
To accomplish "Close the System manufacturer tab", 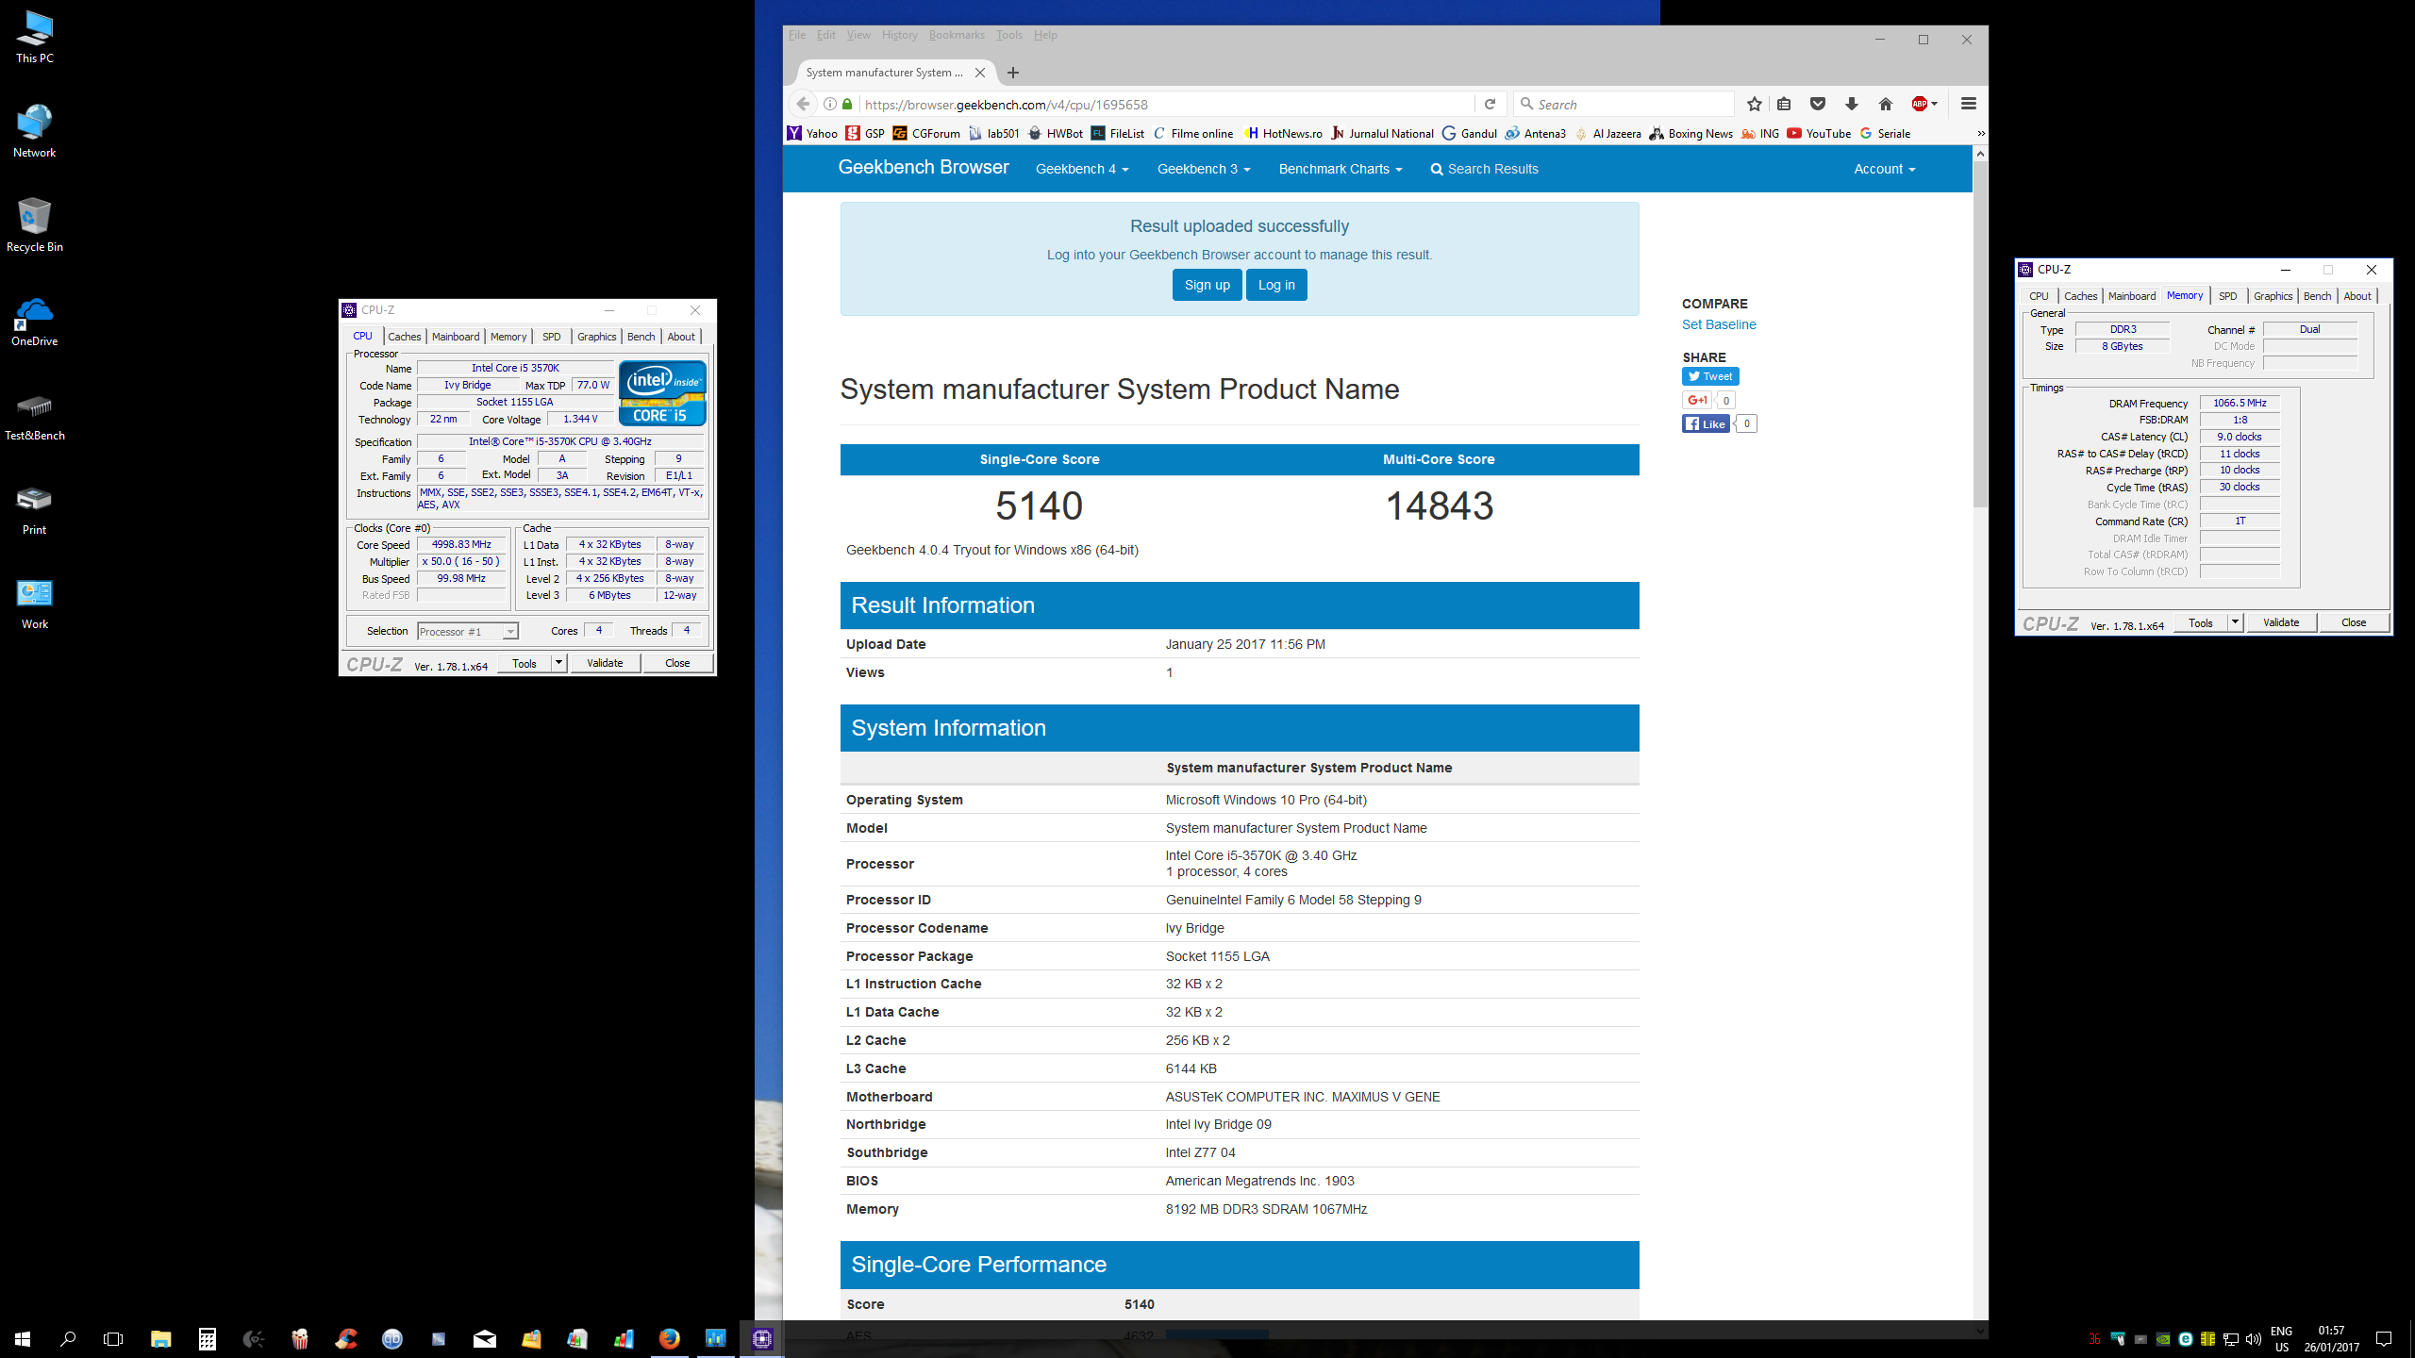I will [980, 73].
